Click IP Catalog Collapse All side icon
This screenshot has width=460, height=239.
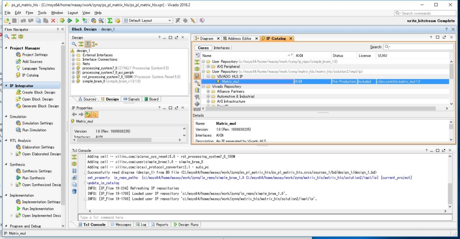point(197,62)
